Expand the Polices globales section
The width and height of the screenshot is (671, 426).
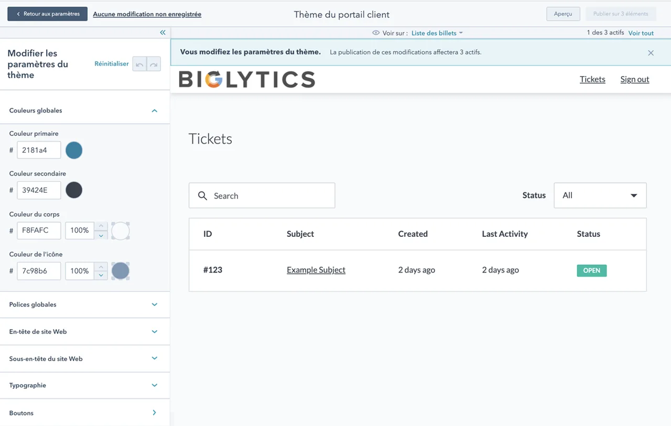(x=154, y=304)
